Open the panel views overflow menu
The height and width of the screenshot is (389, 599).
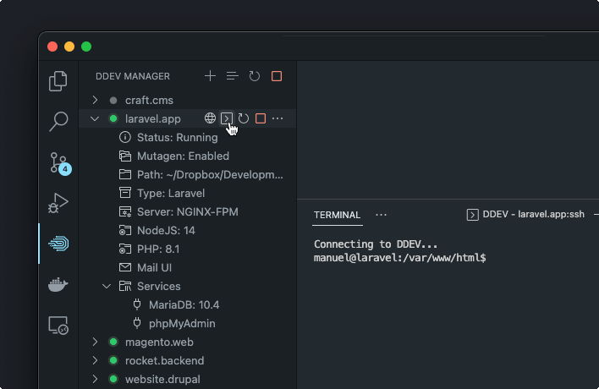[382, 215]
